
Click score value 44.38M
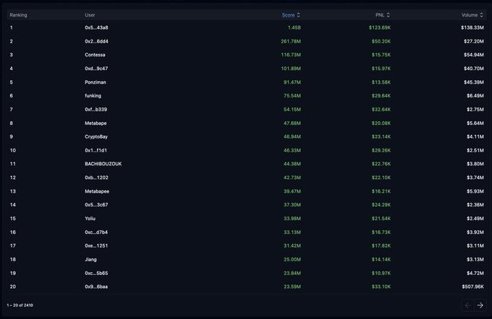pyautogui.click(x=292, y=164)
